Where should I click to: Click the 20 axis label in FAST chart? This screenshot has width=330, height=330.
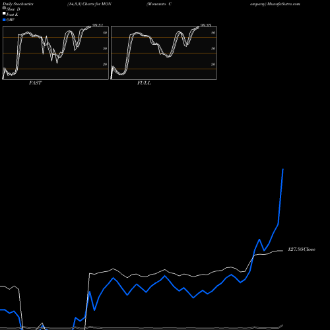tap(105, 64)
